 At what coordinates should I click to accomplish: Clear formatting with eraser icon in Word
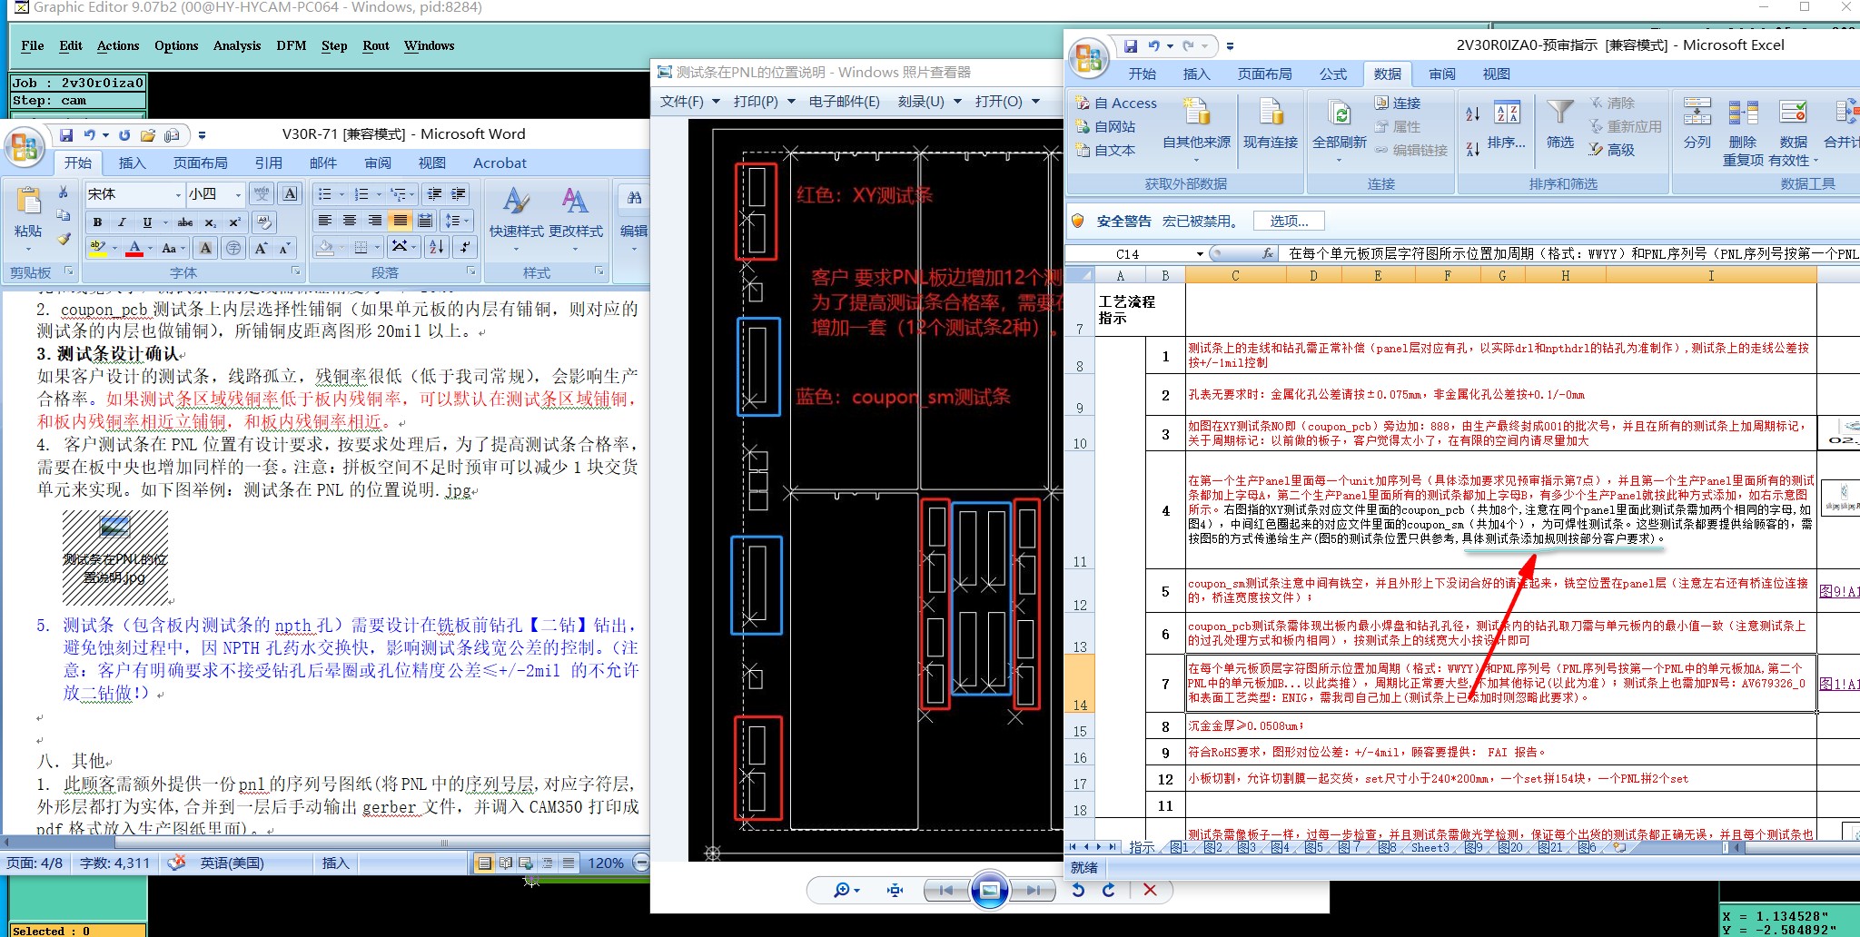tap(263, 222)
